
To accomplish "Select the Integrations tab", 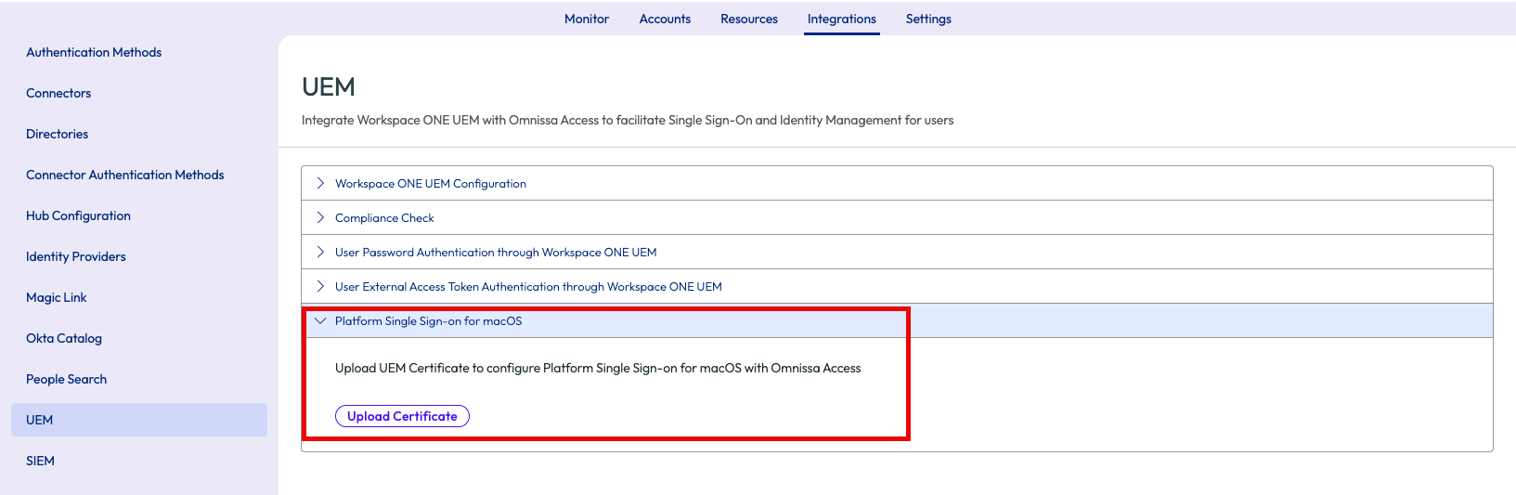I will (x=841, y=19).
